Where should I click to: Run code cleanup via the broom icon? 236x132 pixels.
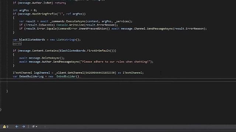33,126
